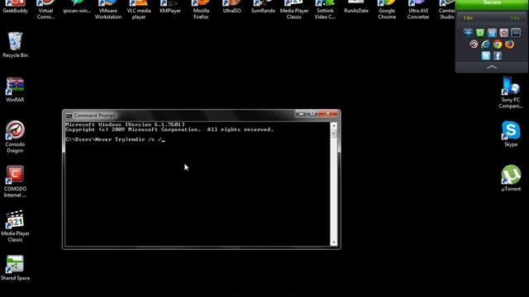Open the Recycle Bin desktop icon
The image size is (529, 297).
pyautogui.click(x=15, y=45)
